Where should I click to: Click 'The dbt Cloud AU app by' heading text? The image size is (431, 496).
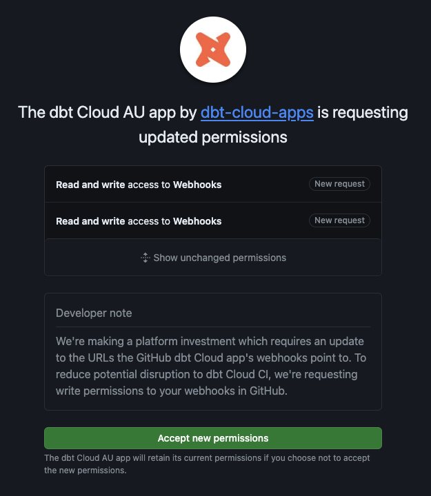107,112
